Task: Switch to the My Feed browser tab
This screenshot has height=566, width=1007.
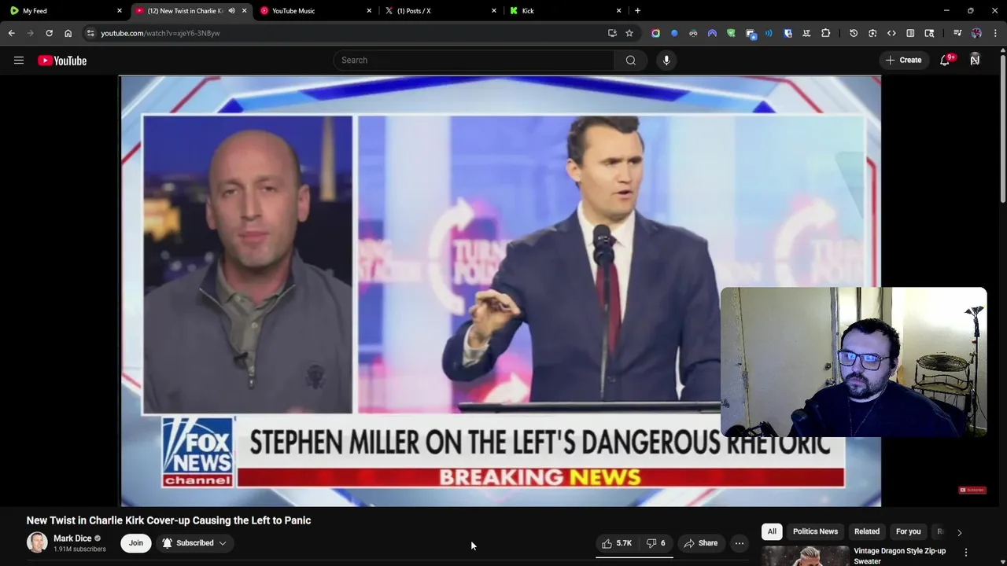Action: [65, 11]
